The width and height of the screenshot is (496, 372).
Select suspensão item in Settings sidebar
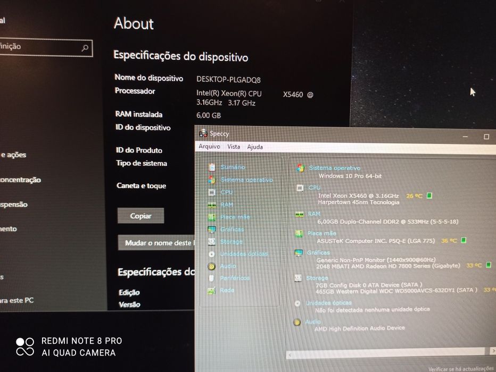pyautogui.click(x=14, y=204)
